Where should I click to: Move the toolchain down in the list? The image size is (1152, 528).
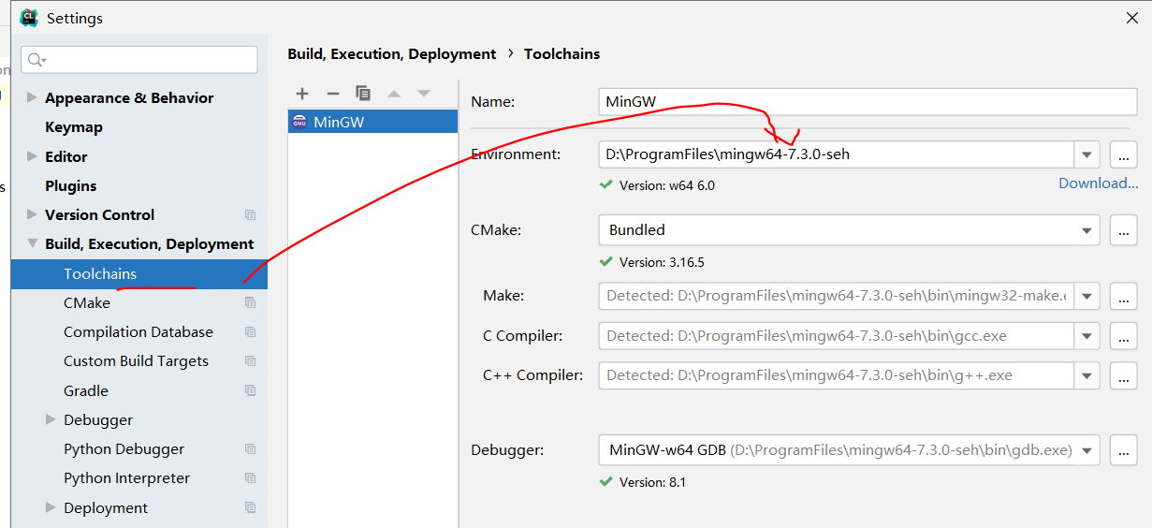point(424,94)
